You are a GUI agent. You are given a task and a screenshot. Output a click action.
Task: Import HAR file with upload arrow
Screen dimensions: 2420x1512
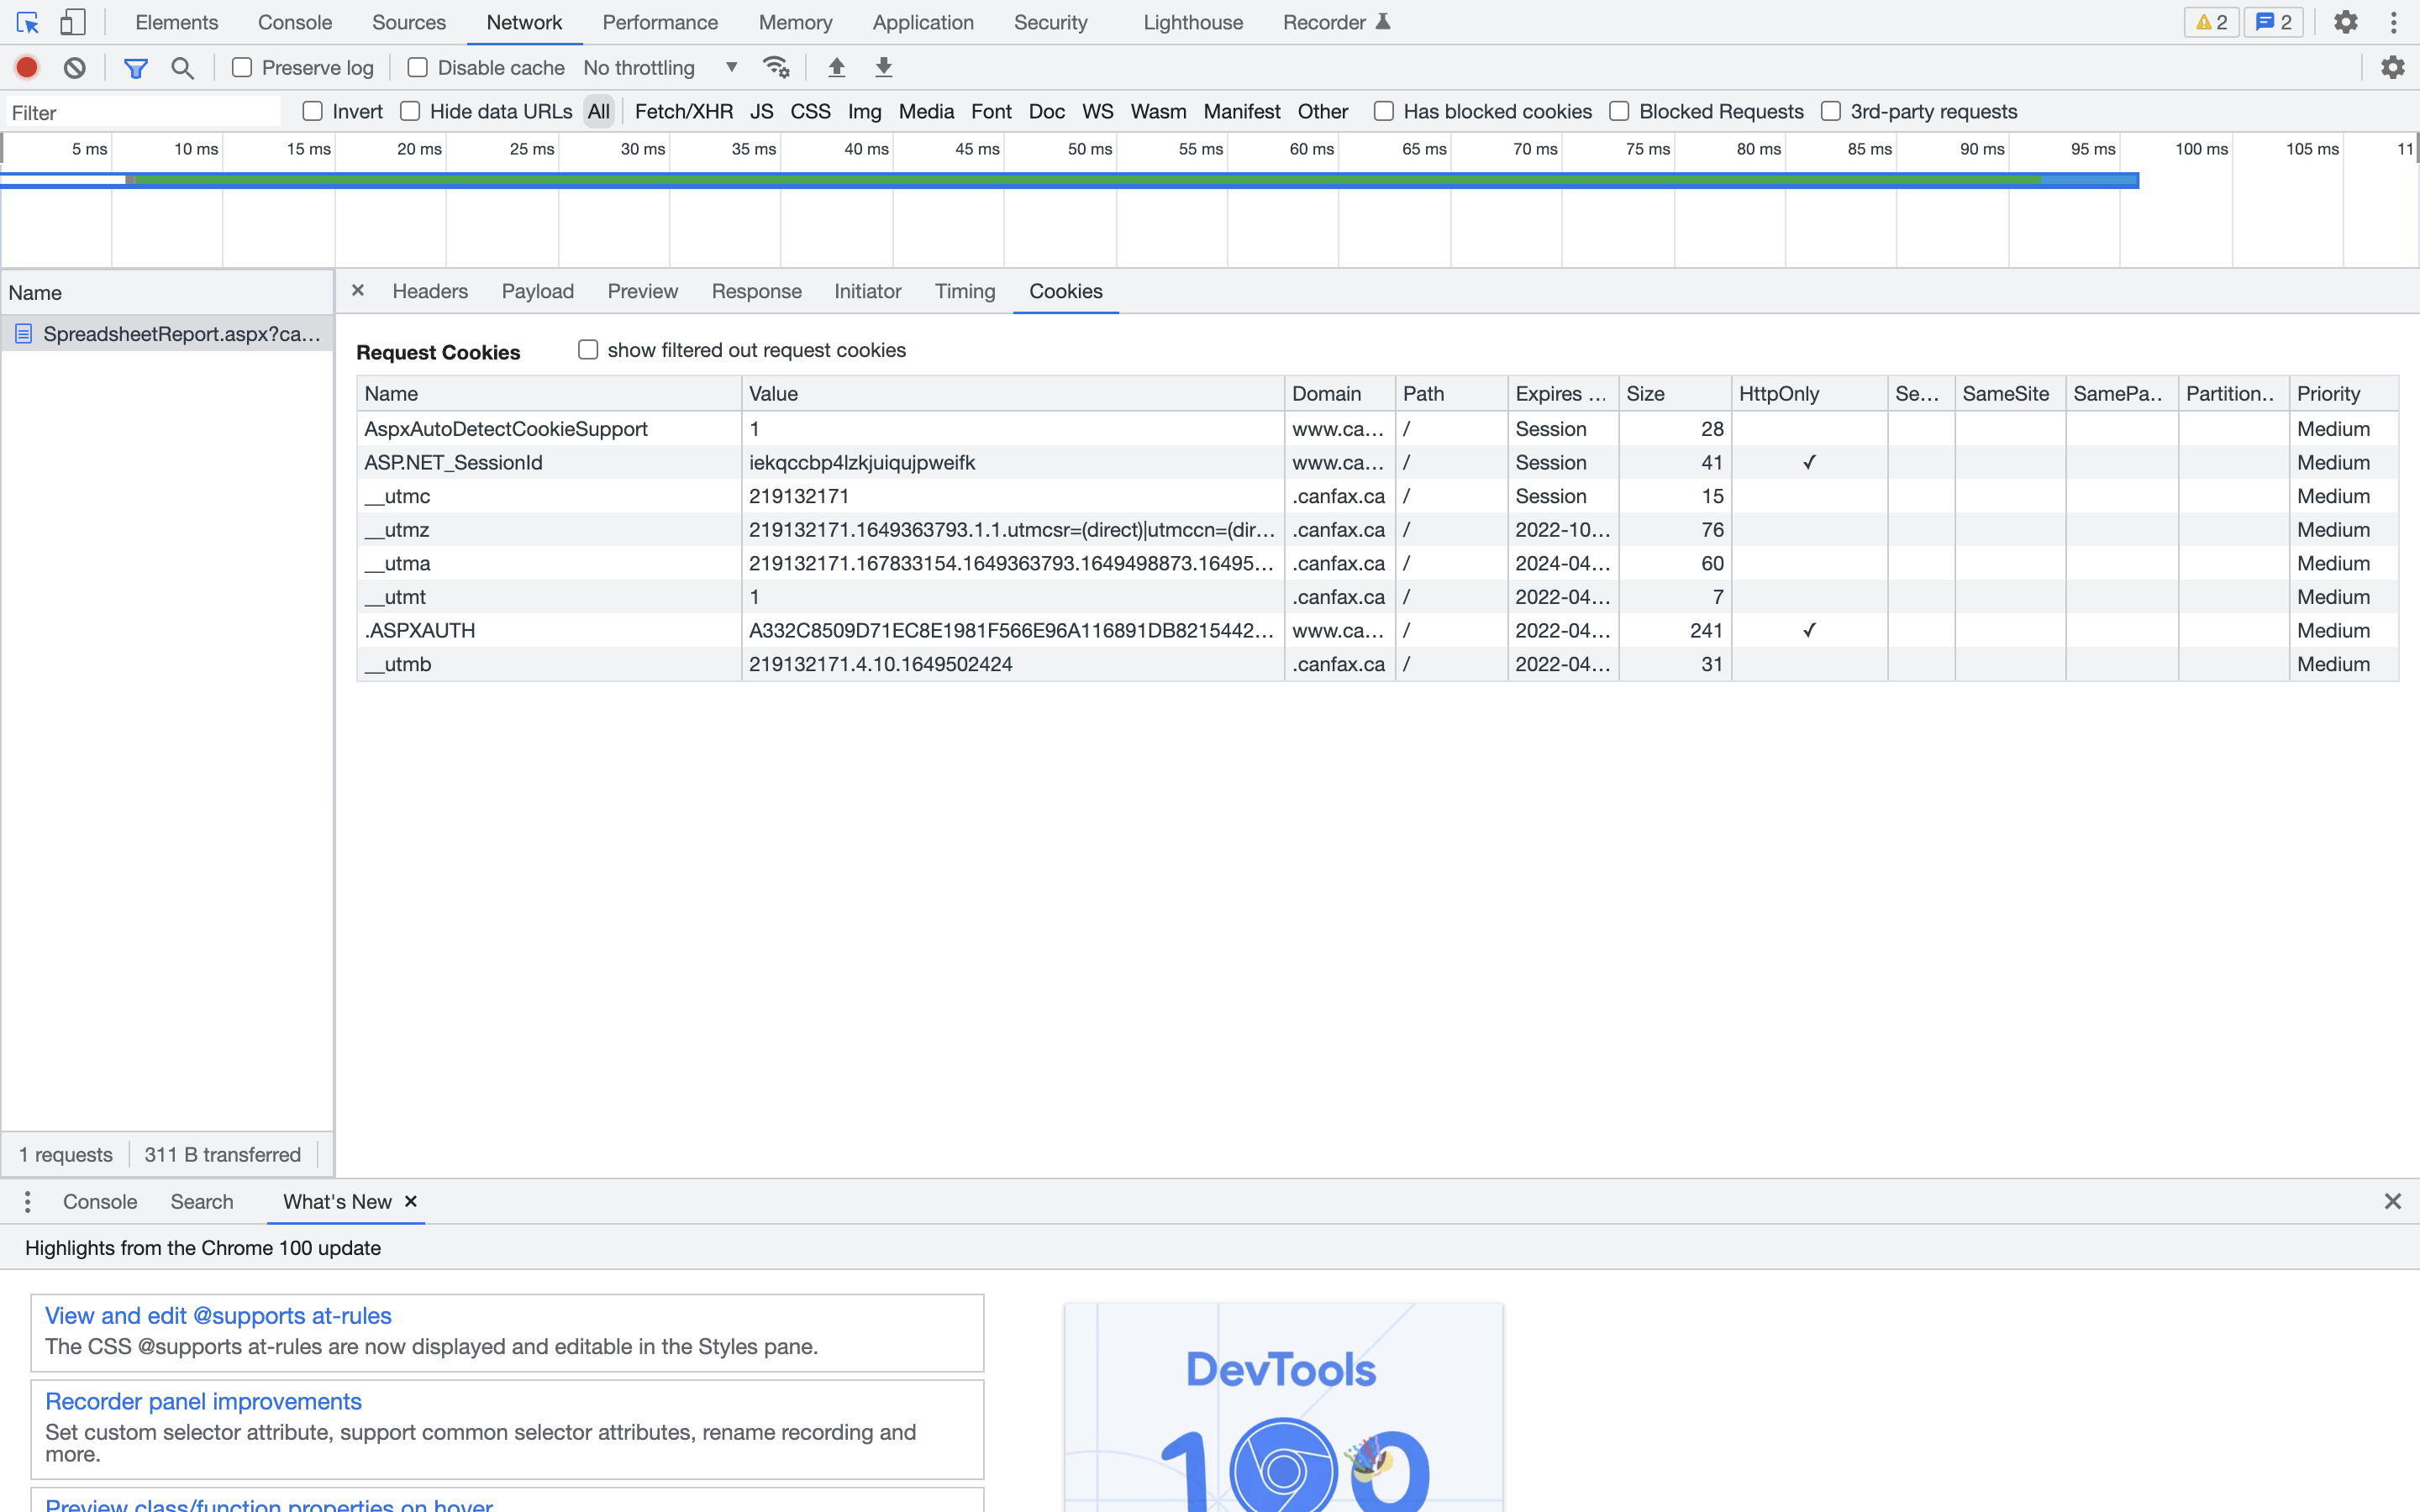(836, 67)
